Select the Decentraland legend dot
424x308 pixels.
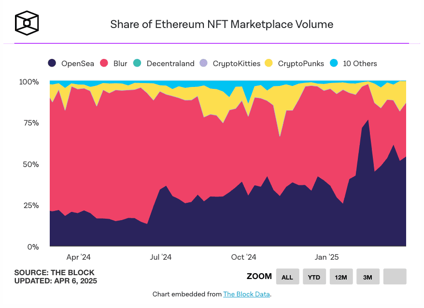[138, 63]
